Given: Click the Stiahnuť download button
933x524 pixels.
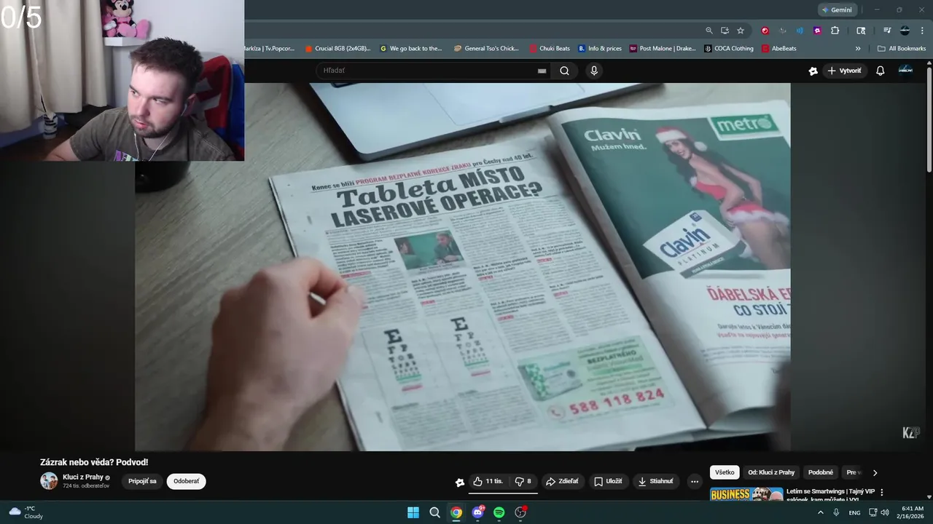Looking at the screenshot, I should click(x=655, y=481).
